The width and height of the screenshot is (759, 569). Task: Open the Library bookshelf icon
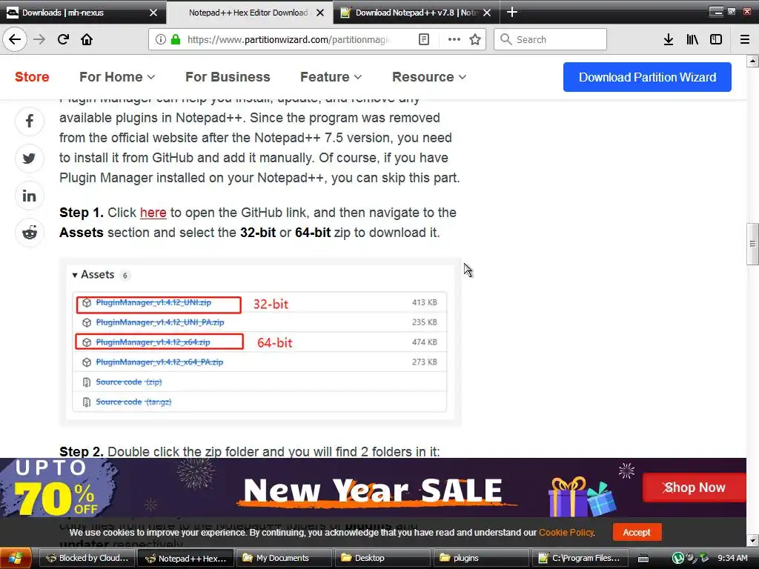[692, 39]
